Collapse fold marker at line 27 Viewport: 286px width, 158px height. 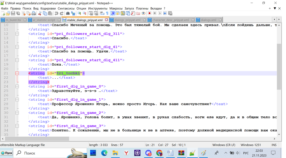tap(17, 100)
